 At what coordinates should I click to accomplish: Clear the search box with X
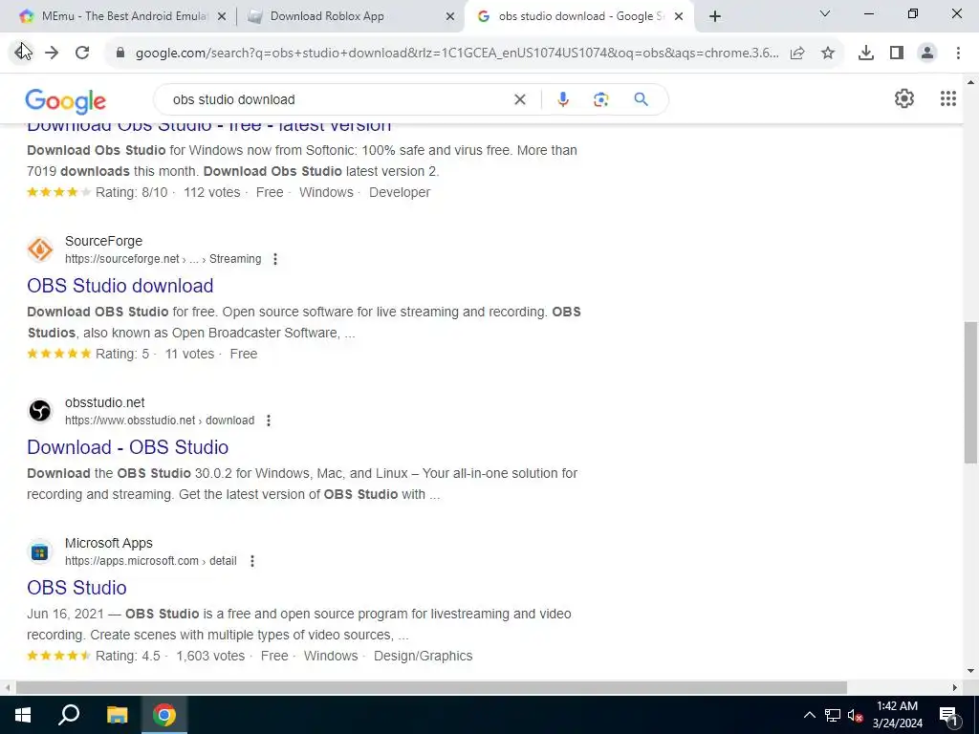point(519,99)
